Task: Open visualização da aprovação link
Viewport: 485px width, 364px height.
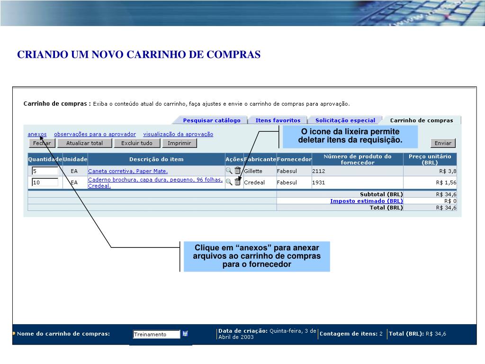Action: click(x=178, y=134)
